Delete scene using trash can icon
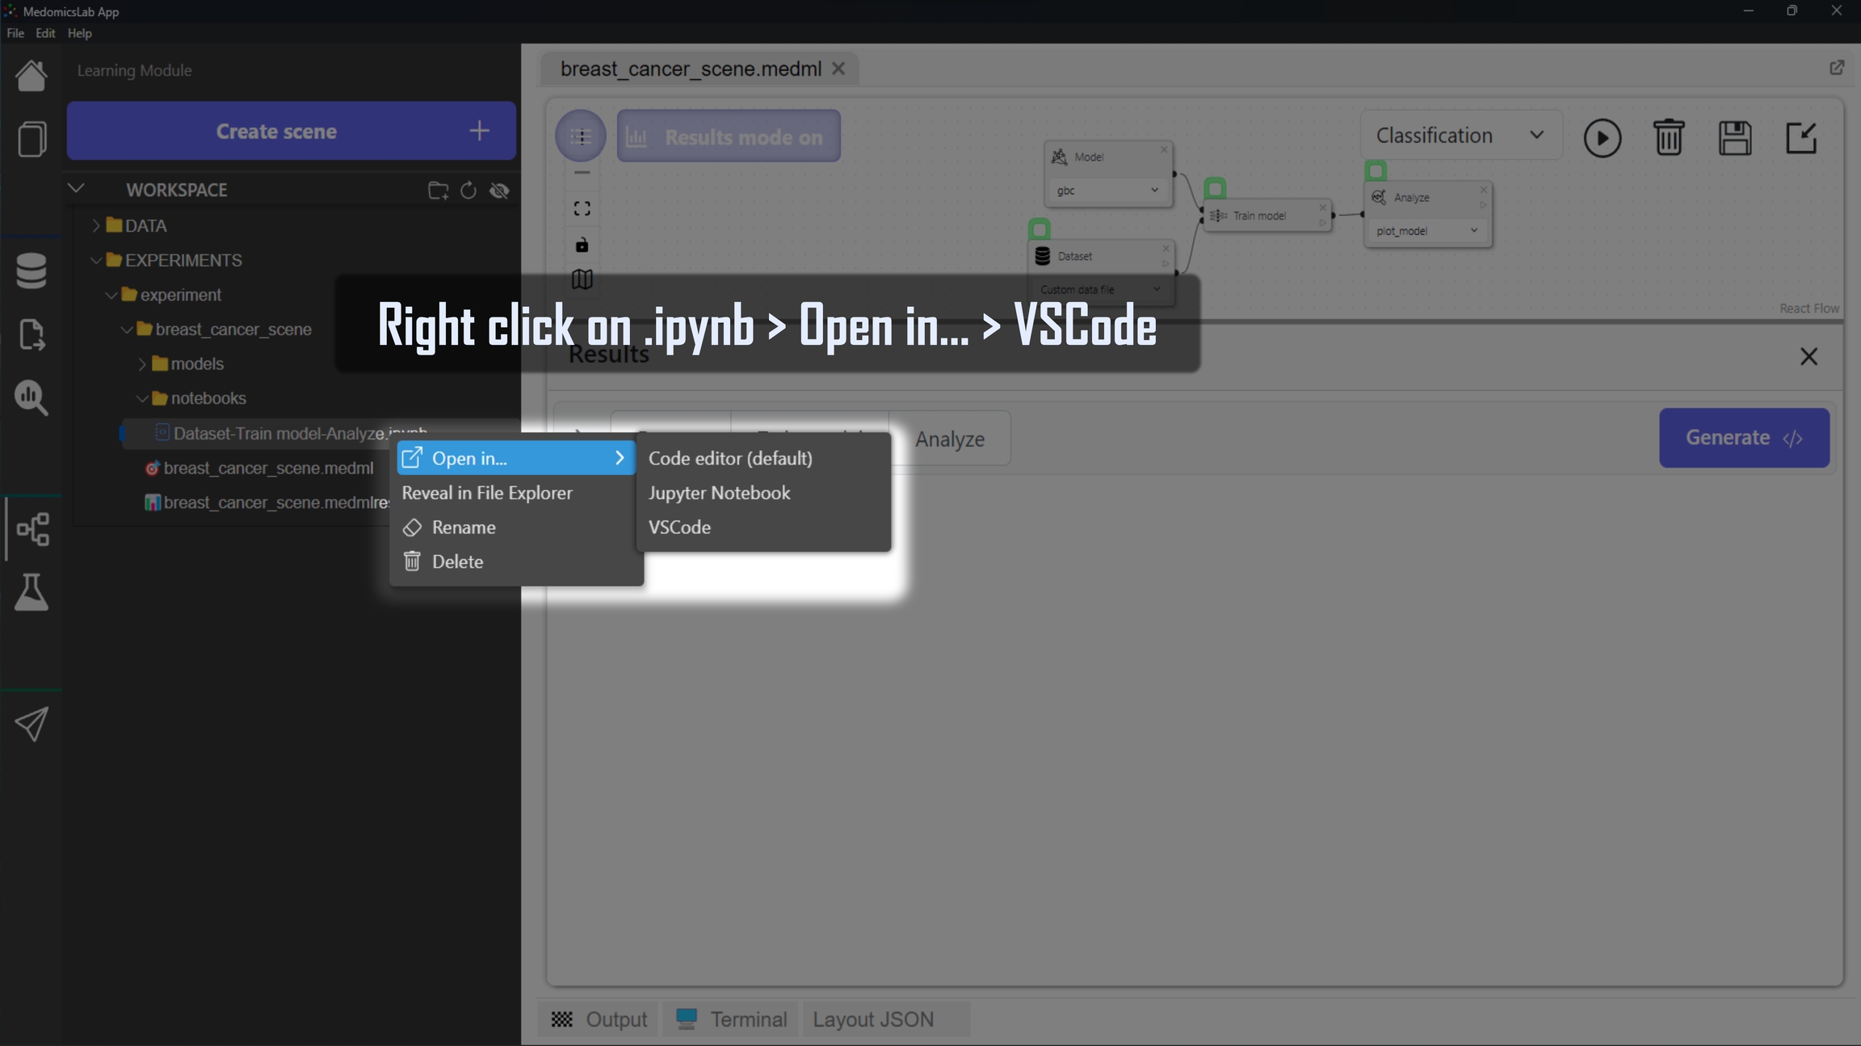The width and height of the screenshot is (1861, 1046). 1668,138
